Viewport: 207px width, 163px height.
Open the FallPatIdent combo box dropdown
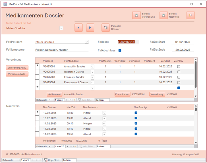pyautogui.click(x=87, y=42)
